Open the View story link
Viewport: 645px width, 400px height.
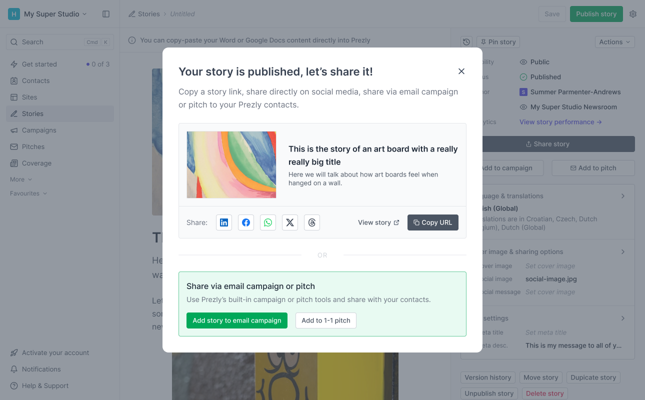click(378, 222)
